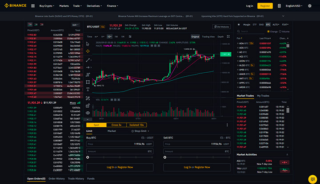
Task: Close the VOL indicator with X icon
Action: 119,100
